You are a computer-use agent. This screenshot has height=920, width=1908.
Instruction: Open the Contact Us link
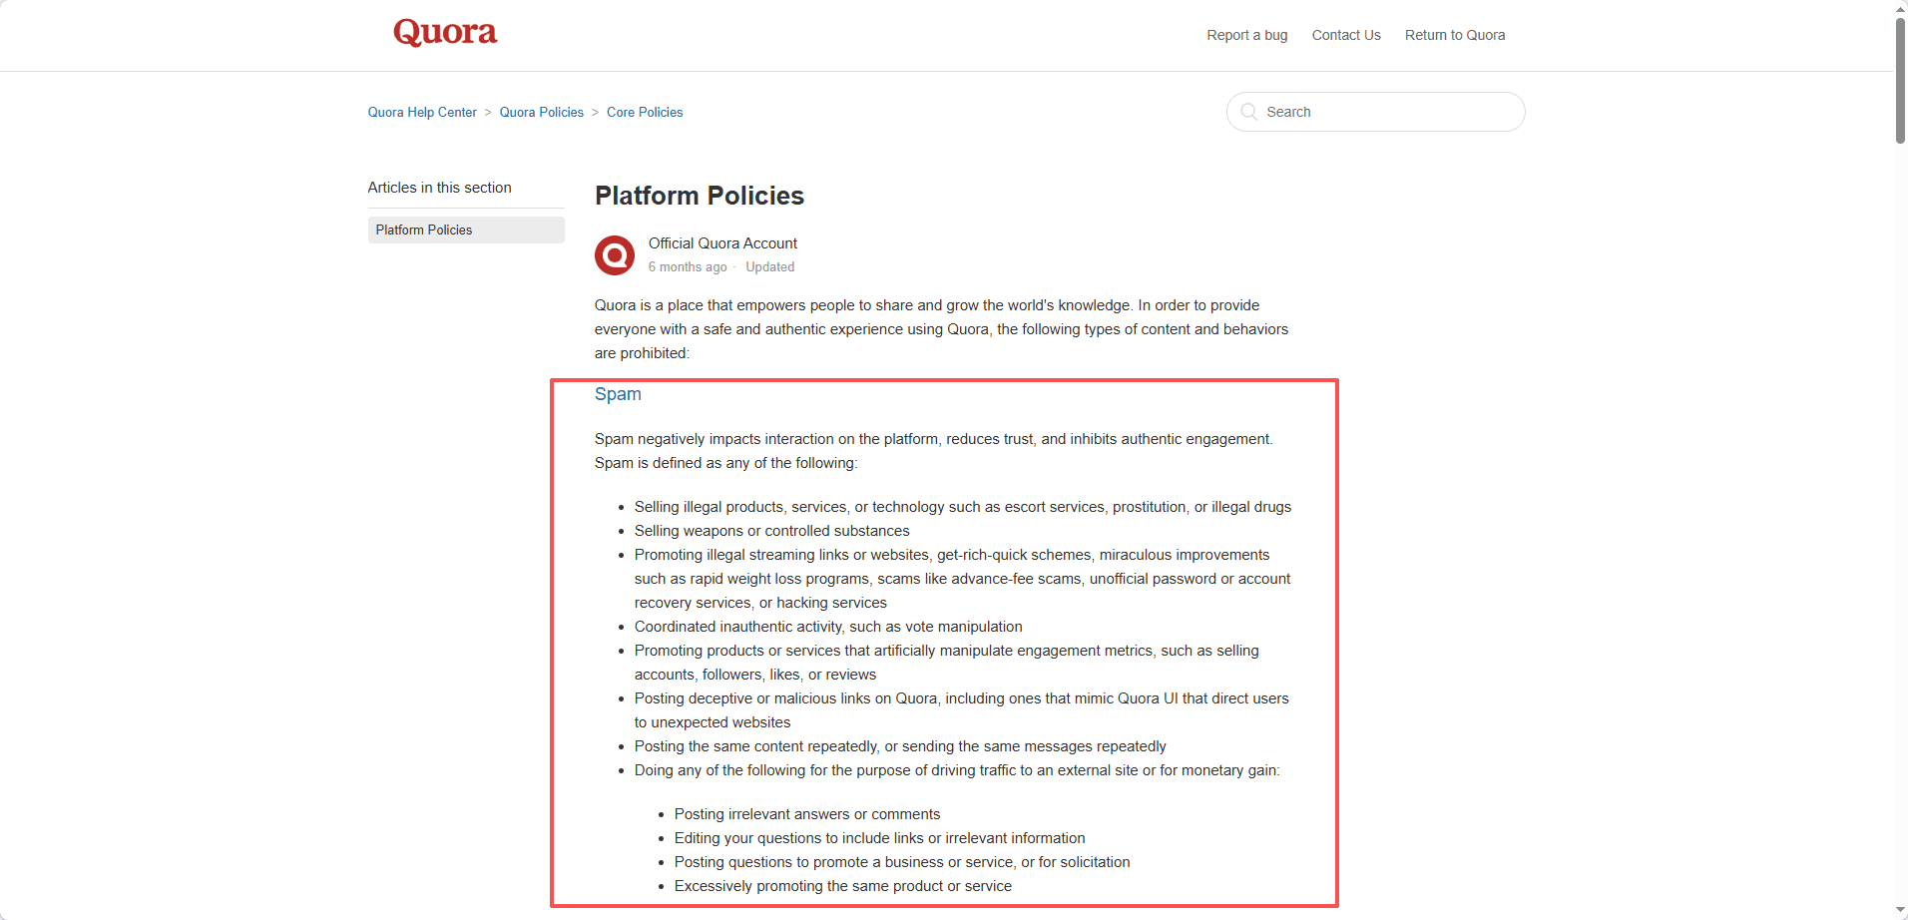[1346, 35]
